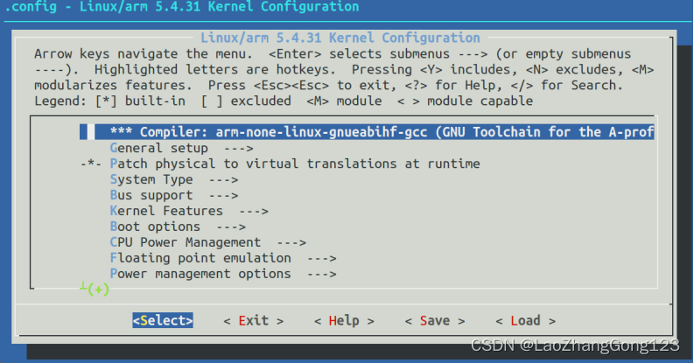
Task: Click the 'Arrow keys navigate the menu' text
Action: click(x=144, y=54)
